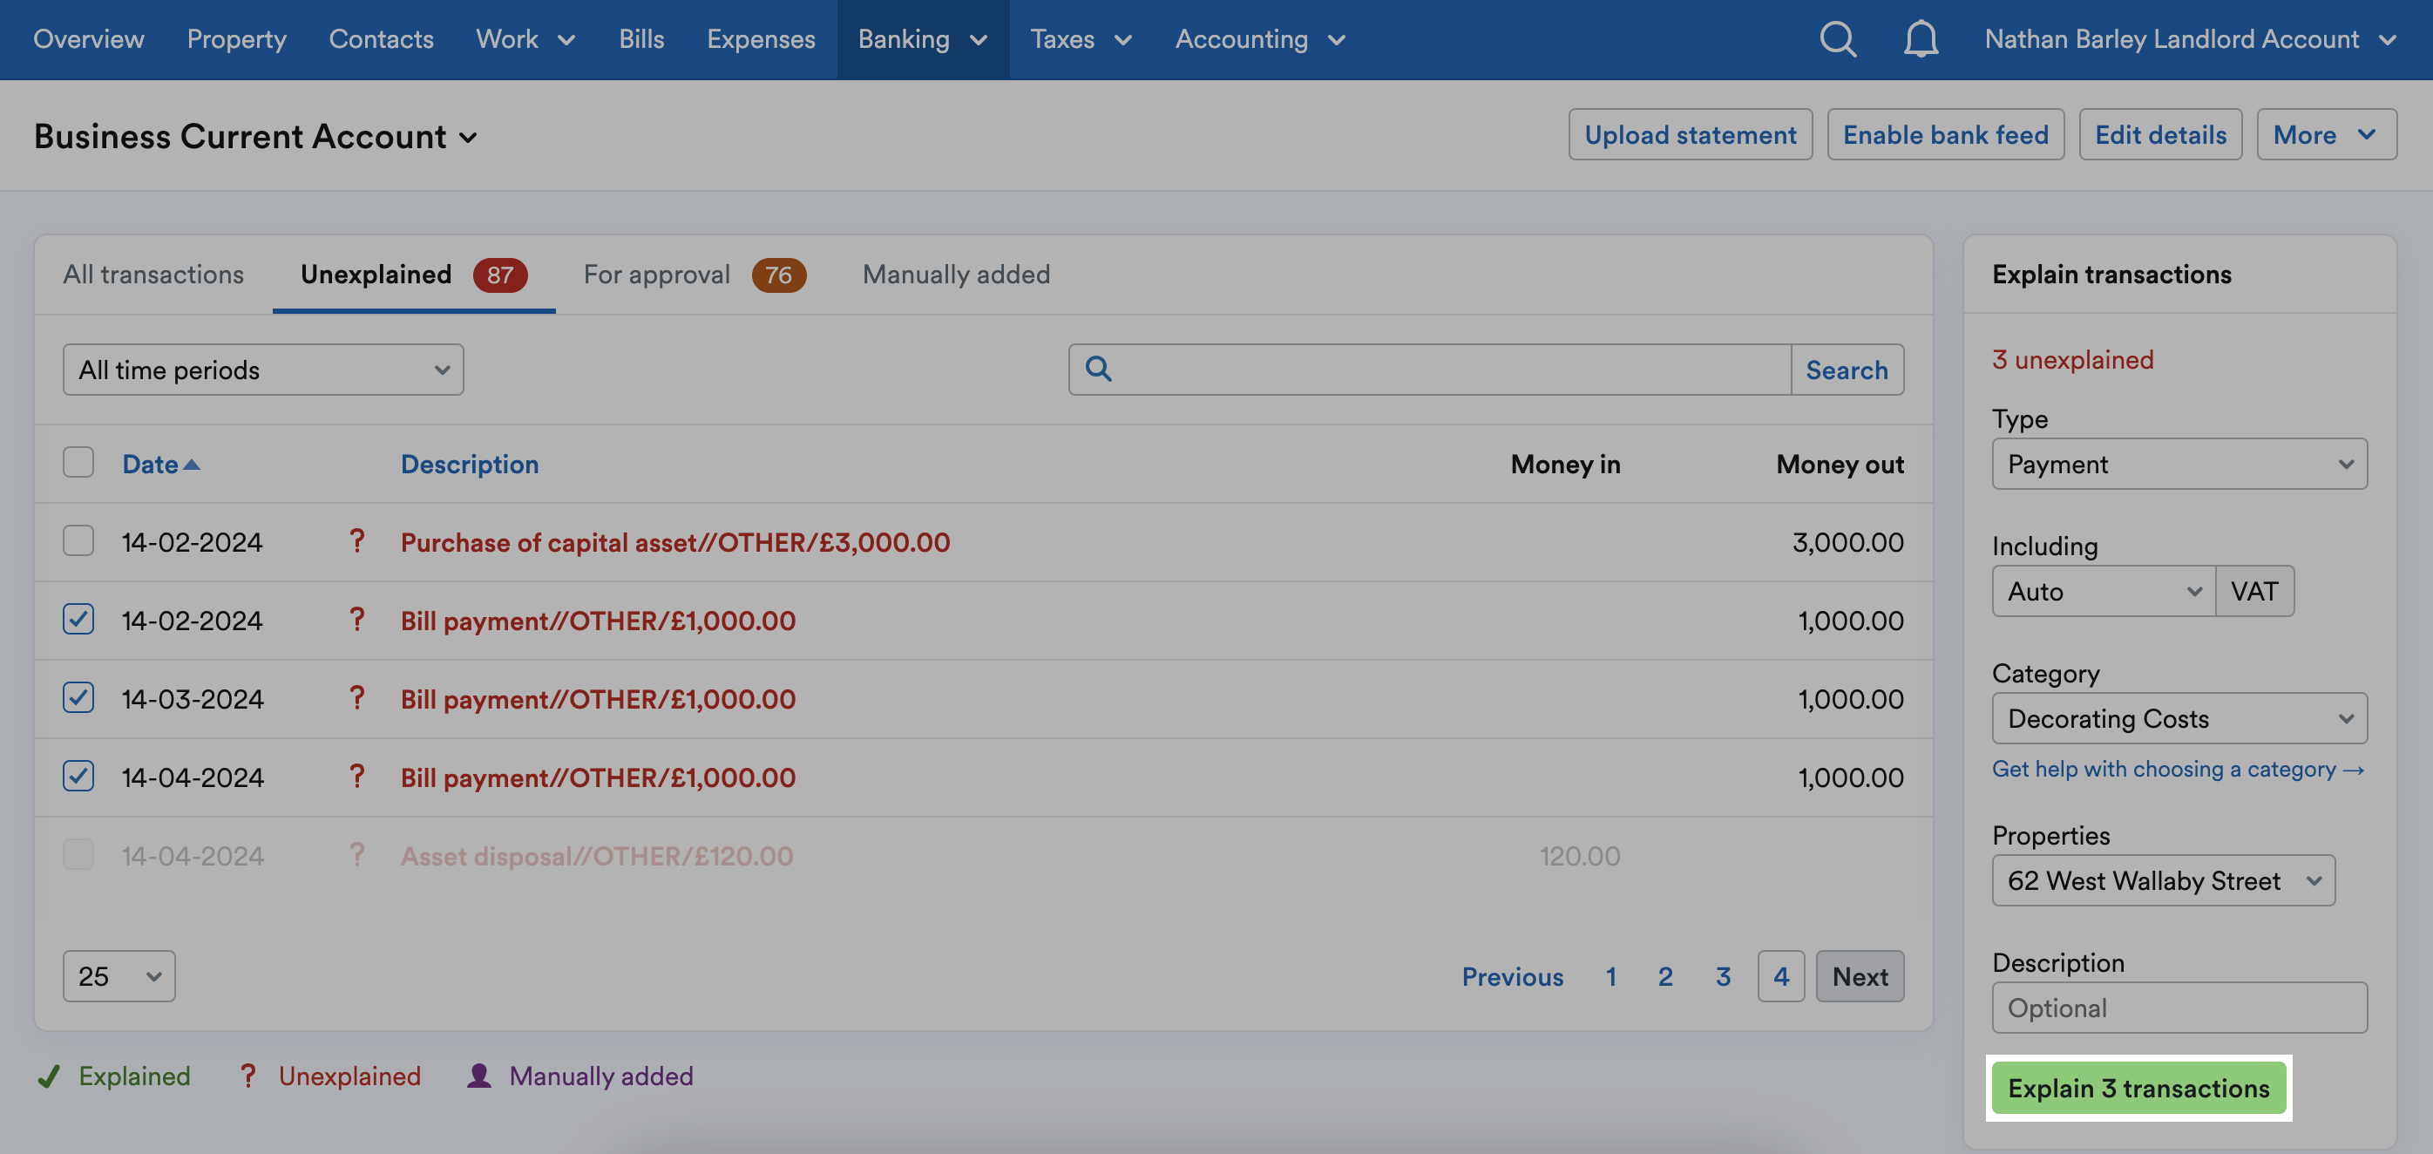The height and width of the screenshot is (1154, 2433).
Task: Open the search magnifier in top navigation
Action: (x=1837, y=38)
